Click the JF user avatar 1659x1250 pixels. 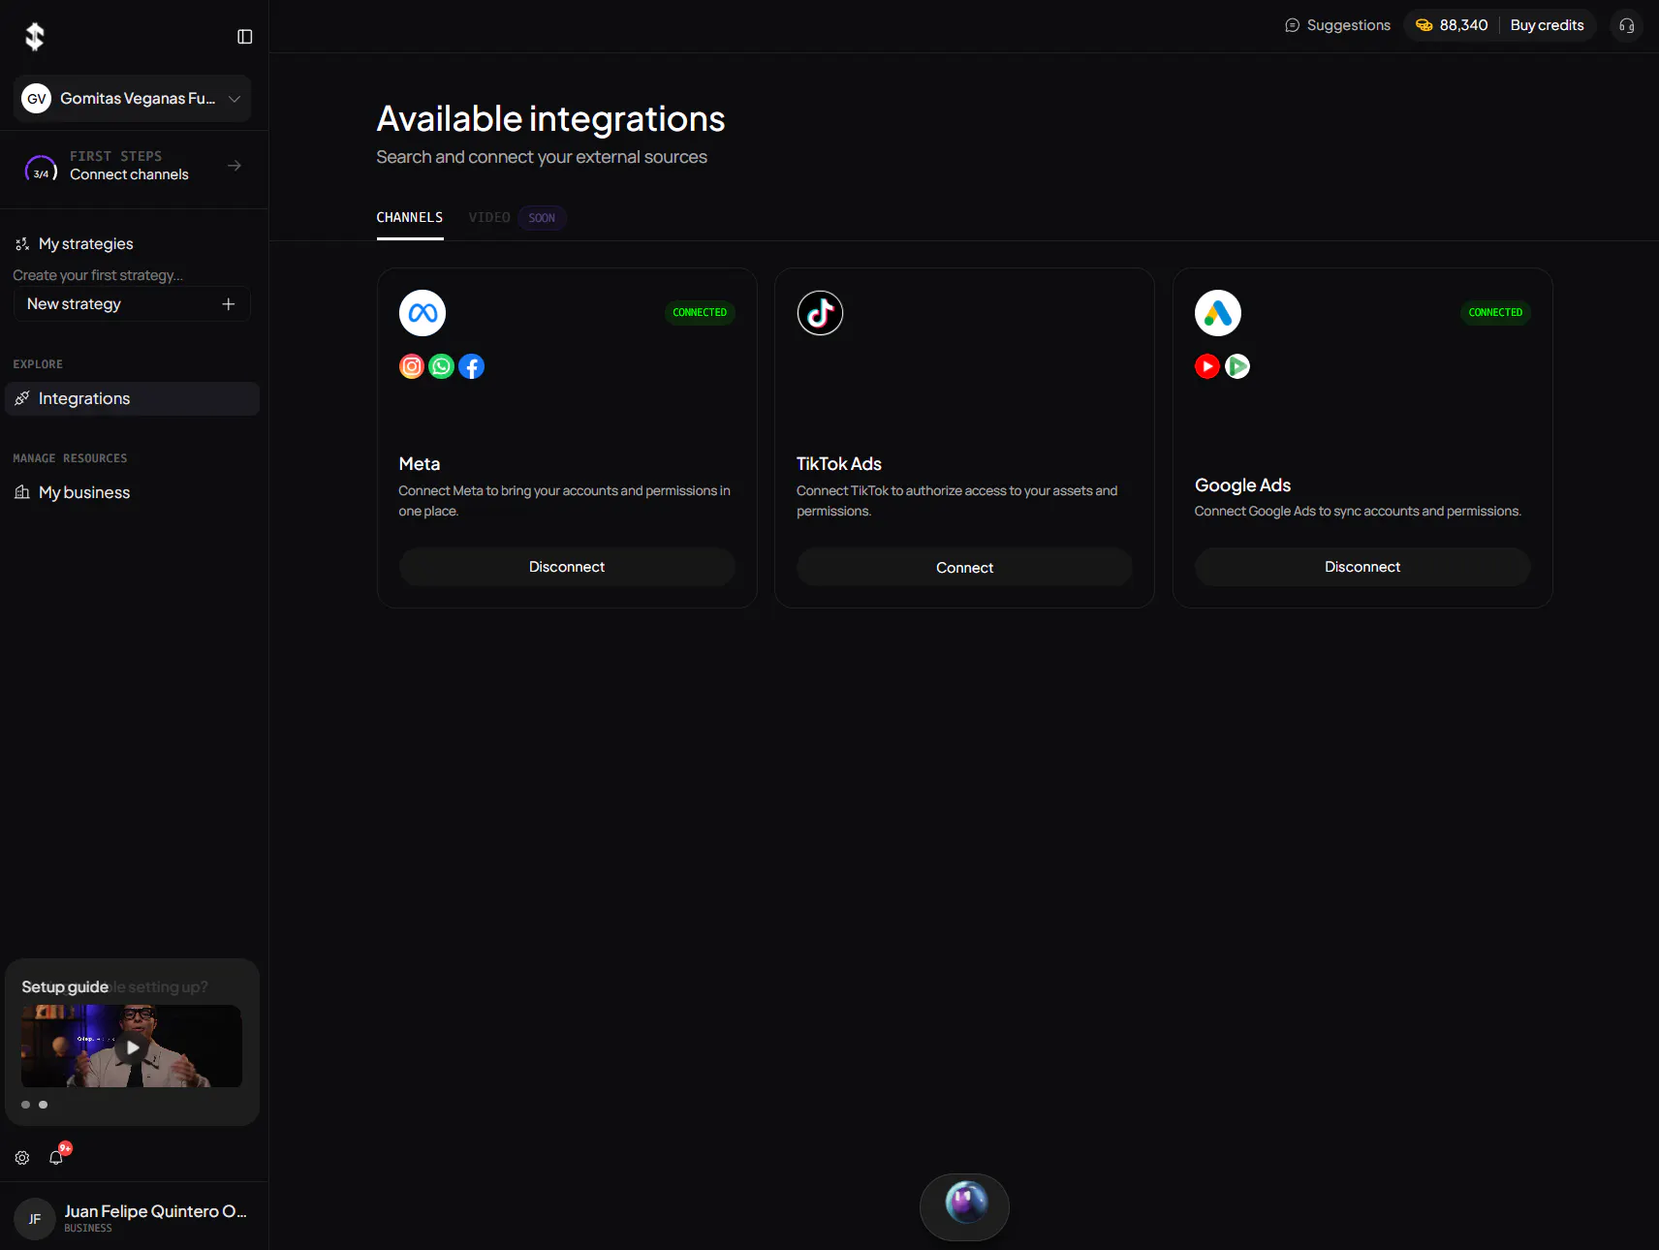(35, 1219)
